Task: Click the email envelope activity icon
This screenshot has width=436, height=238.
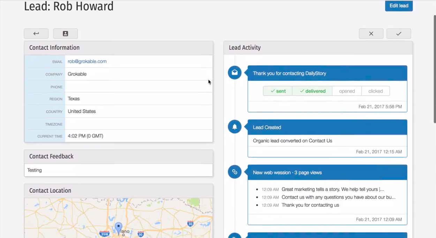Action: pos(235,73)
